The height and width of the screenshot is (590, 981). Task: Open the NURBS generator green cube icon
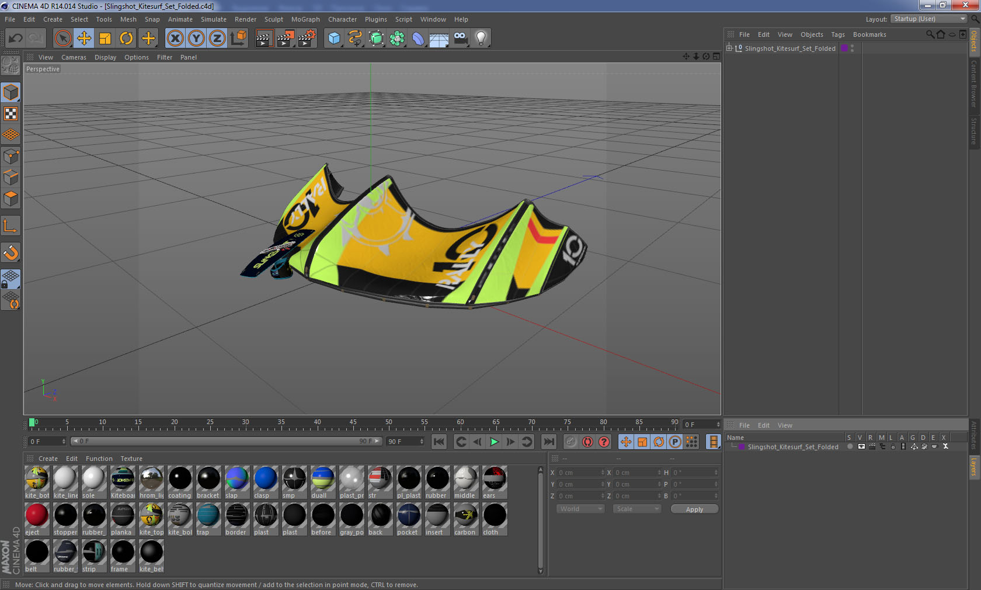click(x=376, y=39)
